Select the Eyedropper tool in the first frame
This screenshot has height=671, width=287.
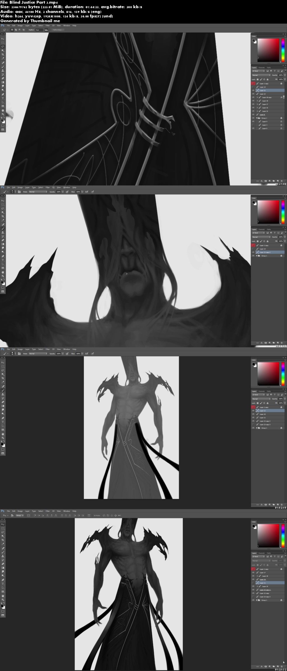[x=3, y=58]
